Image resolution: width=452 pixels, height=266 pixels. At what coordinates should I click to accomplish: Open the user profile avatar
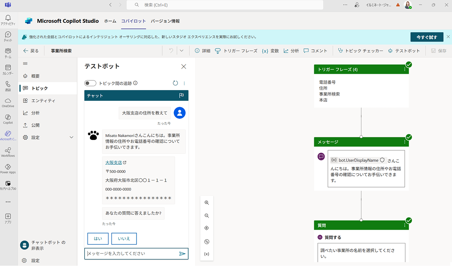tap(408, 5)
